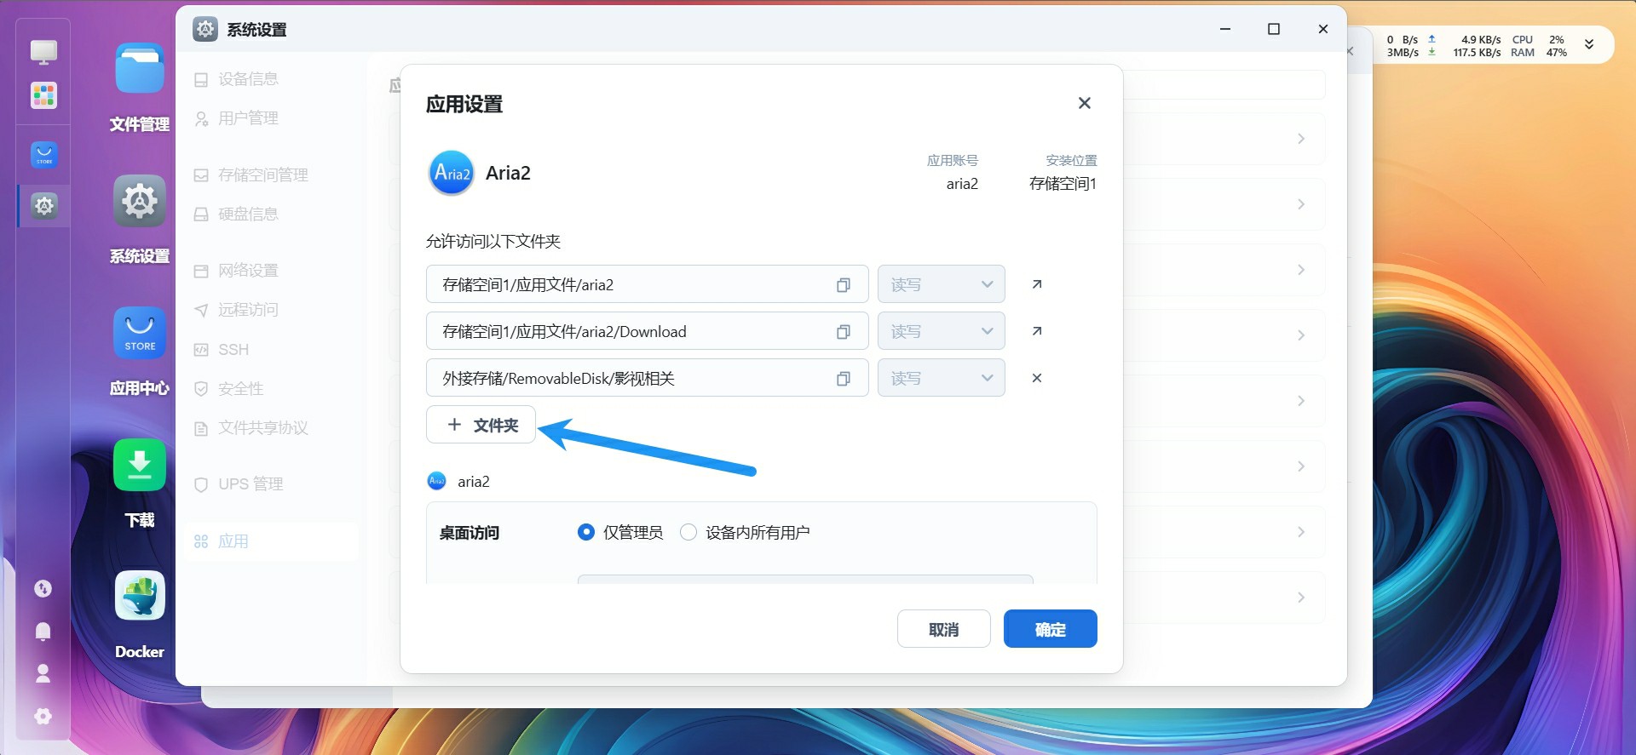Image resolution: width=1636 pixels, height=755 pixels.
Task: Open permission dropdown for RemovableDisk folder
Action: coord(941,378)
